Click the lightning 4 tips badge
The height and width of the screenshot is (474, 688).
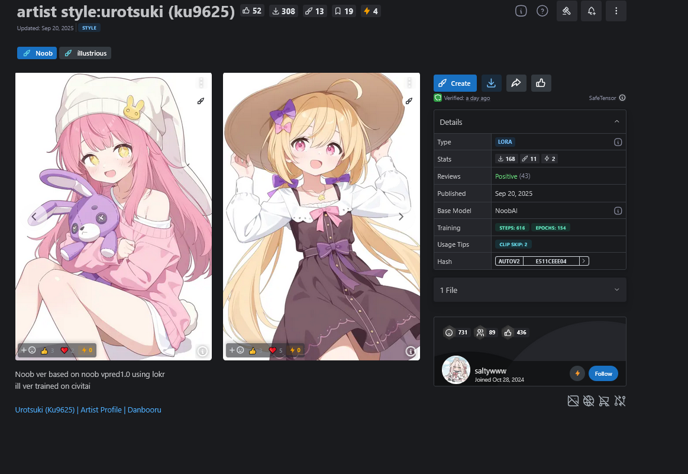371,11
